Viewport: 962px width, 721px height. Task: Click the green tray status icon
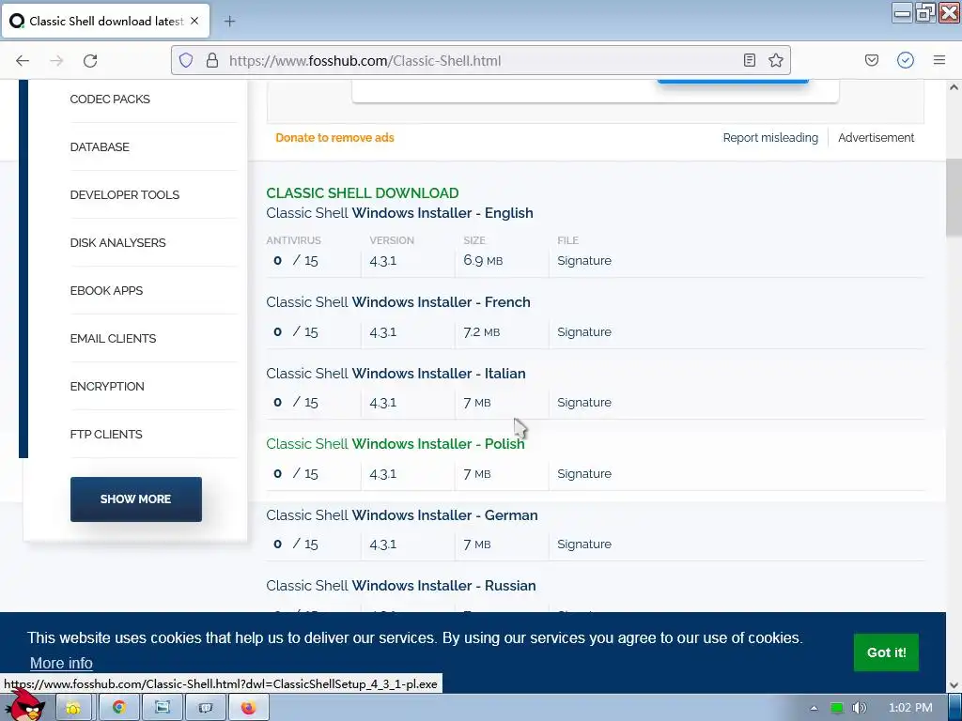(x=836, y=708)
